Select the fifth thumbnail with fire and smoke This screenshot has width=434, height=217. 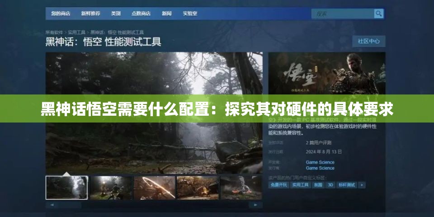pos(241,188)
